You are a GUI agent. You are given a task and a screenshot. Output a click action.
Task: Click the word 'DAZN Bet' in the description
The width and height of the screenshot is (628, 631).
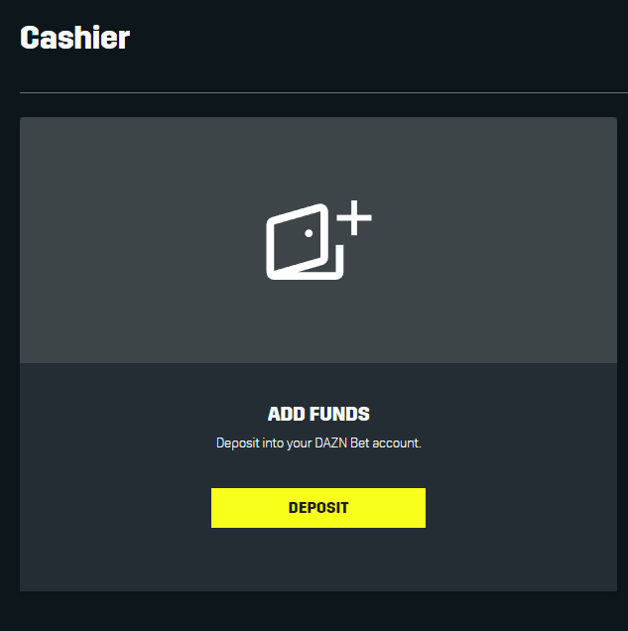[342, 443]
